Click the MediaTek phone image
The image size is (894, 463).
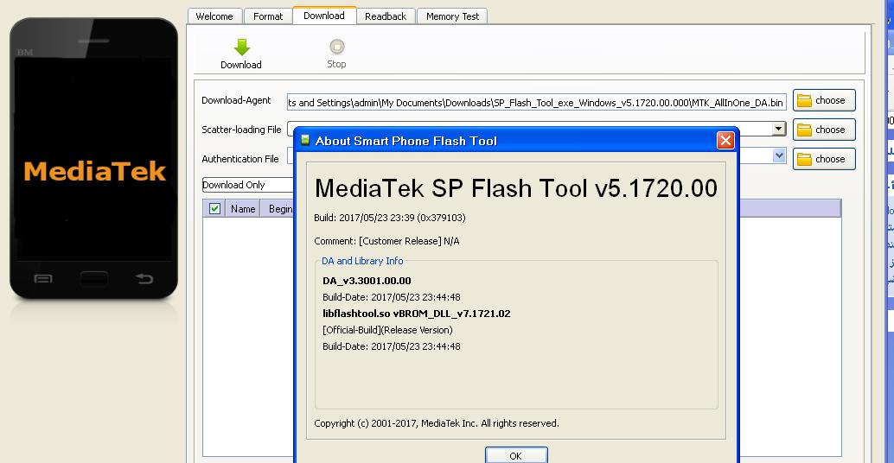[94, 158]
